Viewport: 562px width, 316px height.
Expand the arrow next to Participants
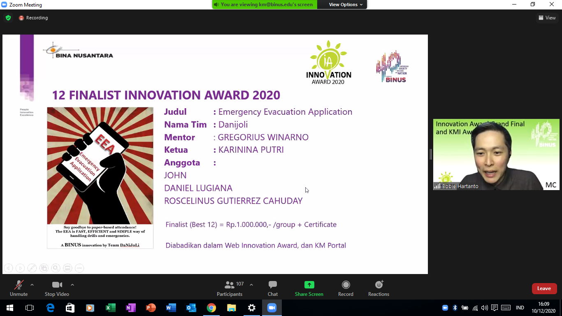[x=251, y=285]
